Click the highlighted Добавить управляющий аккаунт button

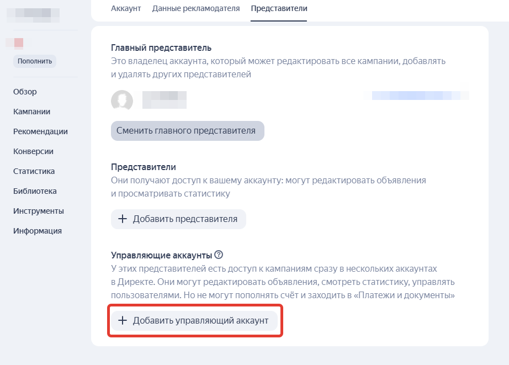(x=195, y=321)
